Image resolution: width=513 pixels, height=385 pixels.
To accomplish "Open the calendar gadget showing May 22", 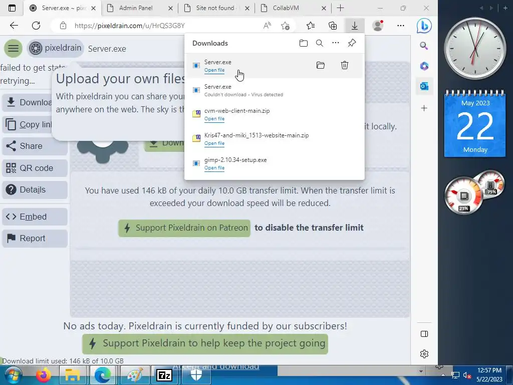I will [475, 123].
